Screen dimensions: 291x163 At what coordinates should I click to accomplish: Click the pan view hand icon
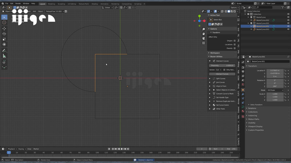(x=203, y=34)
